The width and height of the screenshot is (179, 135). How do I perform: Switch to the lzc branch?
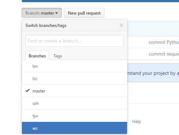point(74,78)
